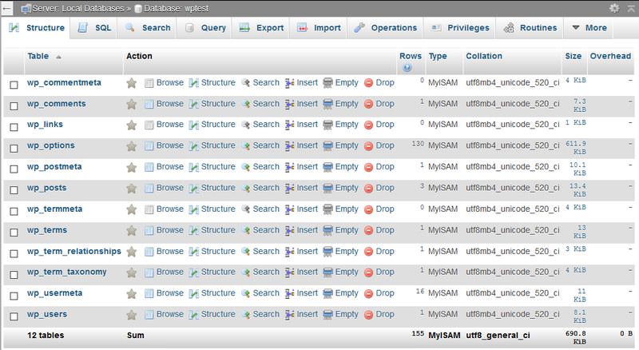
Task: Click the 611.9 KiB size value
Action: (x=576, y=148)
